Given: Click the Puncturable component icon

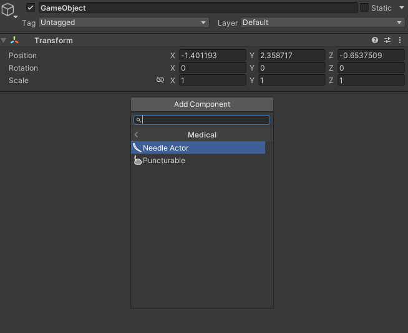Looking at the screenshot, I should [x=137, y=161].
